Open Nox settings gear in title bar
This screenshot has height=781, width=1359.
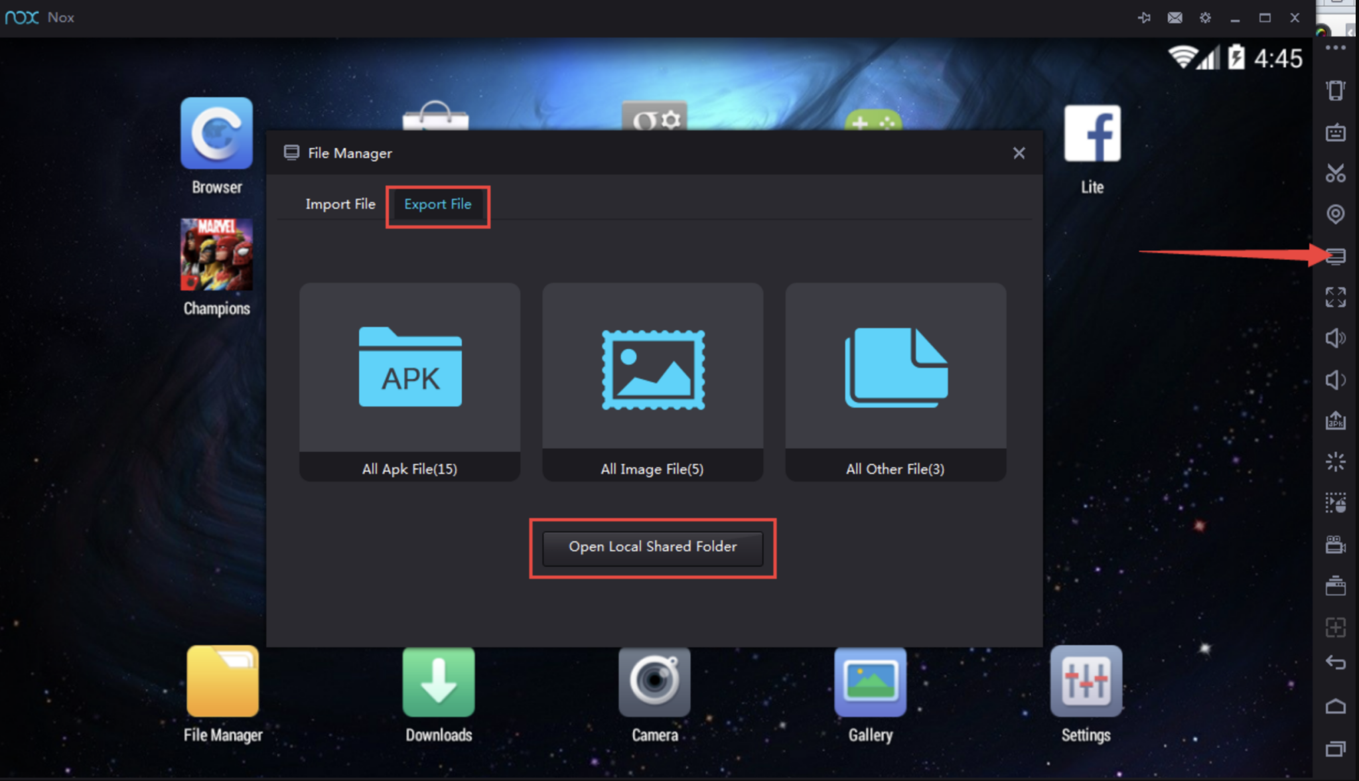[1205, 18]
